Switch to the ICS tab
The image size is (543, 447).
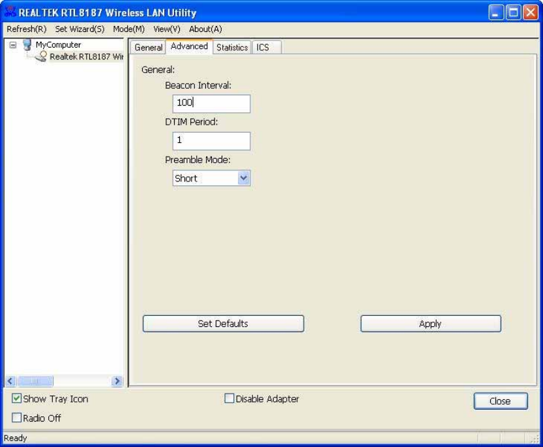267,48
